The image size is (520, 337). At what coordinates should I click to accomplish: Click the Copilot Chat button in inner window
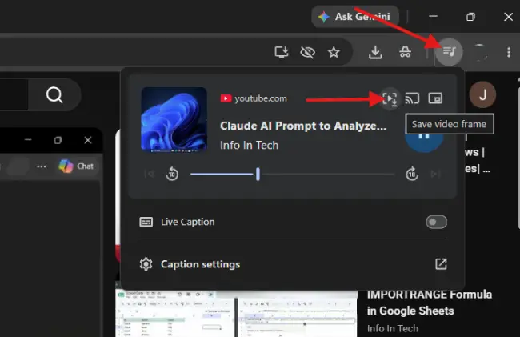(x=76, y=166)
